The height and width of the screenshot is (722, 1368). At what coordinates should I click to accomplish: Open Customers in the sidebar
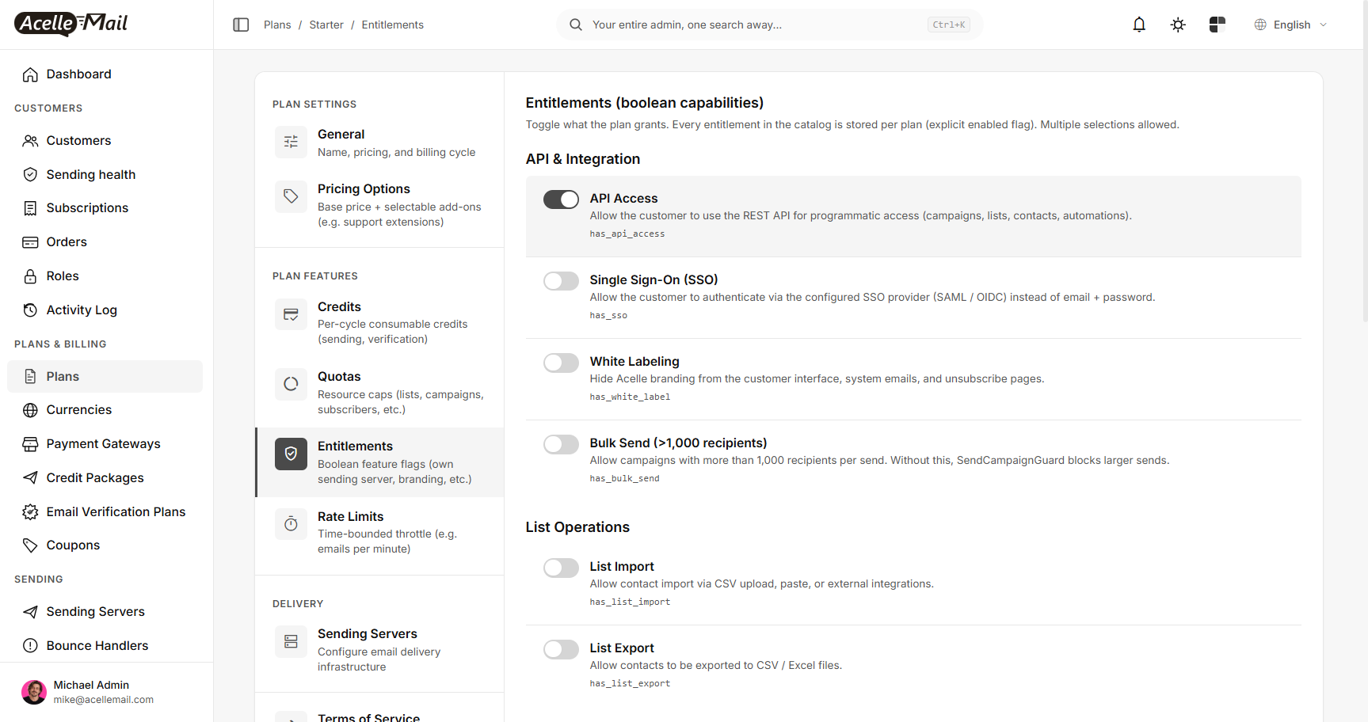tap(105, 141)
